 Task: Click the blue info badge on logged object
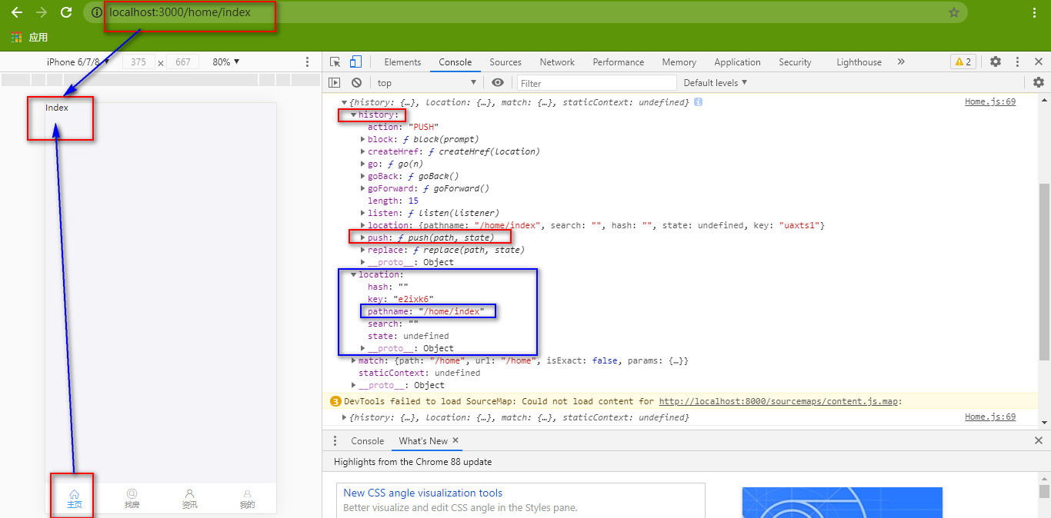[698, 102]
